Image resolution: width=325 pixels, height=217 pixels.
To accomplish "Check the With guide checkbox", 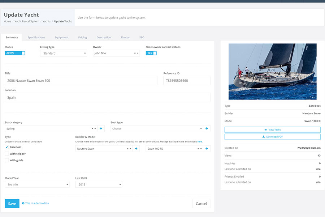I will pos(7,160).
